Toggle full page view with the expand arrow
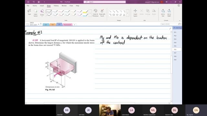Image resolution: width=207 pixels, height=116 pixels. 170,29
